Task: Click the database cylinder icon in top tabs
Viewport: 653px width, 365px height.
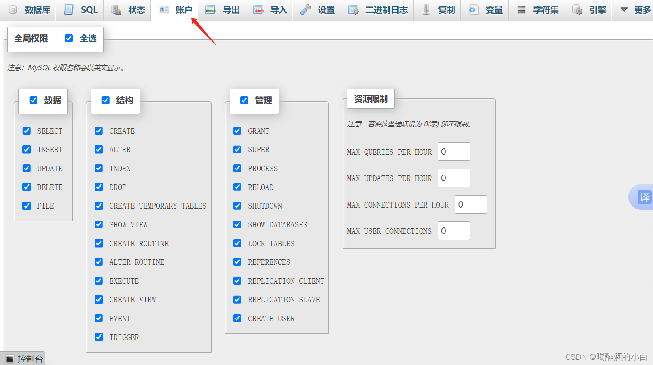Action: pyautogui.click(x=13, y=9)
